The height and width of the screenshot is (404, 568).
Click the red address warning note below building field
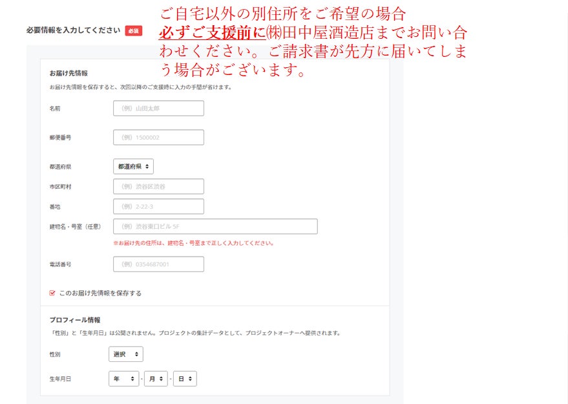(x=193, y=243)
